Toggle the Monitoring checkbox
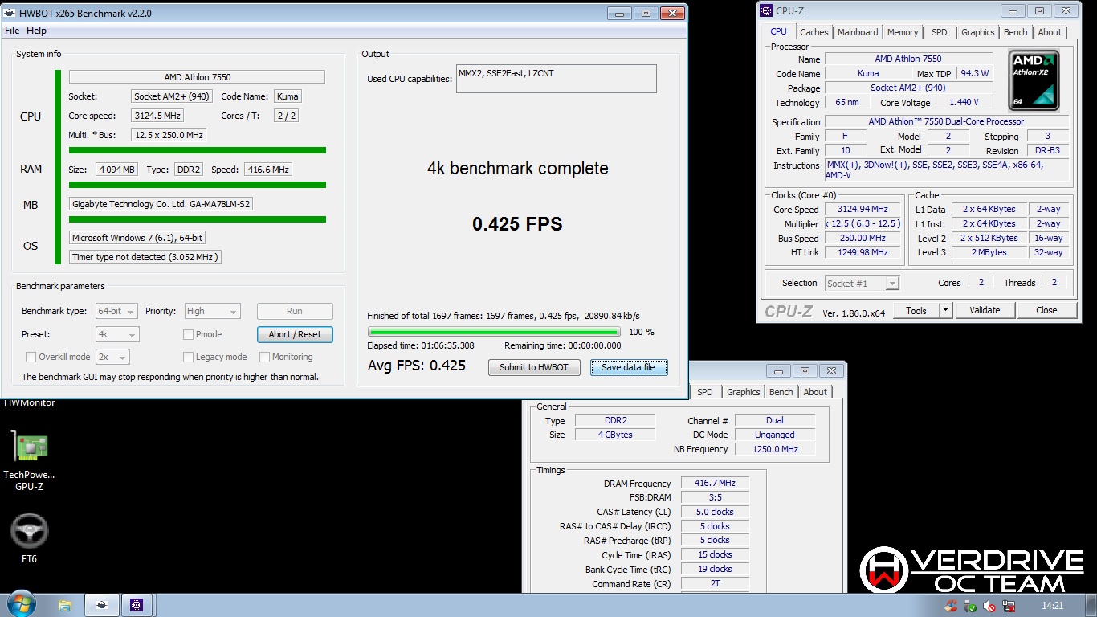 point(264,357)
